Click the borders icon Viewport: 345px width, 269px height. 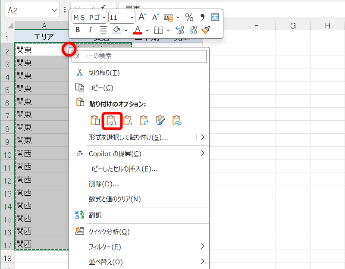(158, 30)
